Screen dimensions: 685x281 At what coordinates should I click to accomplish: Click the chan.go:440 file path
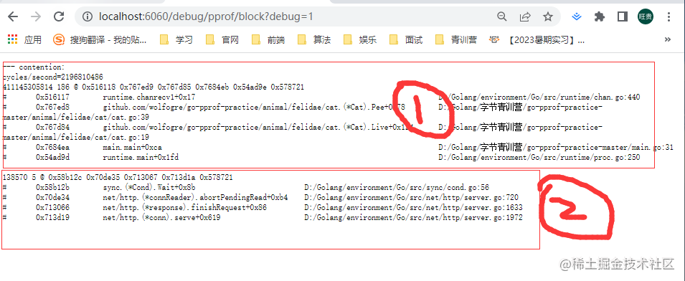pyautogui.click(x=539, y=97)
